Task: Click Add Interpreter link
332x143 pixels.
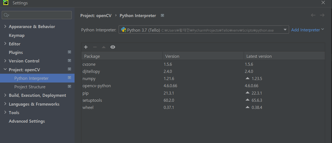Action: (x=306, y=30)
